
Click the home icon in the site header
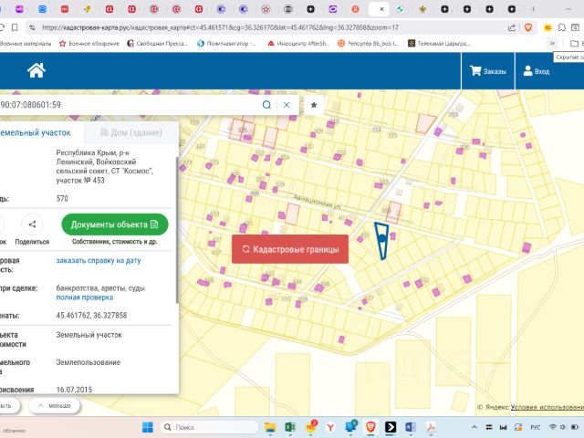pyautogui.click(x=36, y=70)
